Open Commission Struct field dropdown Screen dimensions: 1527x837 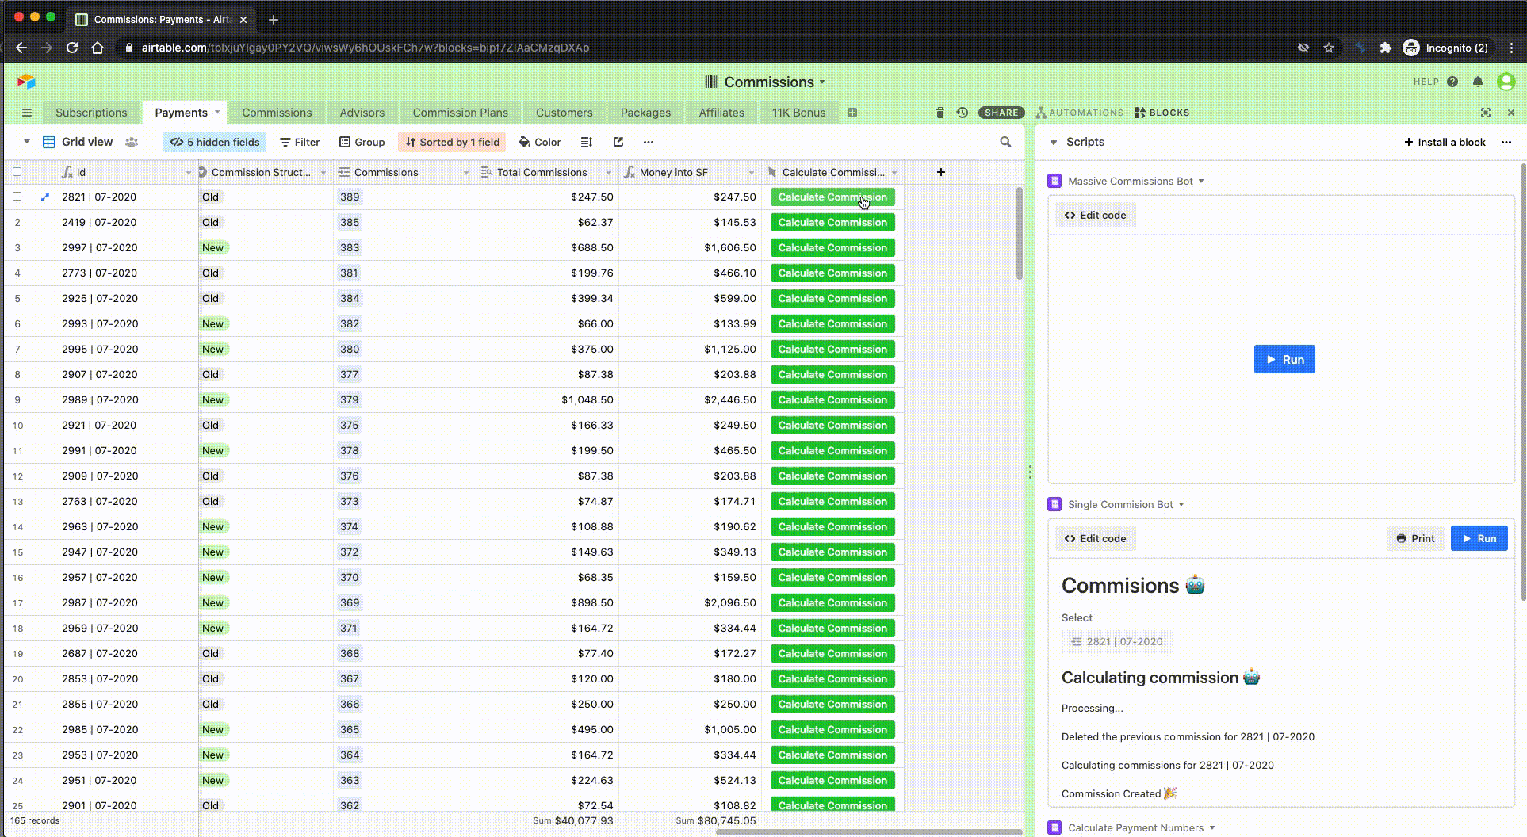323,173
